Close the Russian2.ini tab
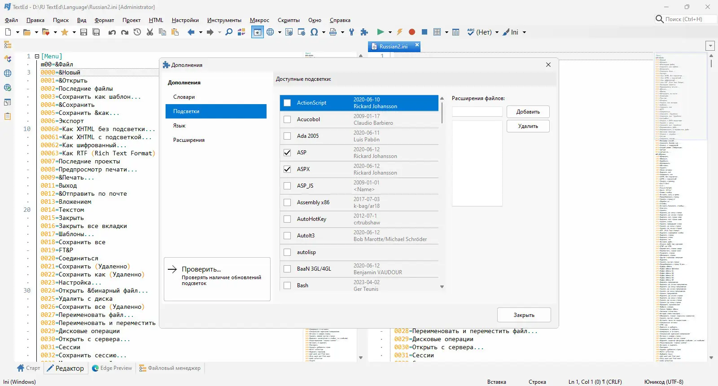This screenshot has height=386, width=718. tap(417, 45)
